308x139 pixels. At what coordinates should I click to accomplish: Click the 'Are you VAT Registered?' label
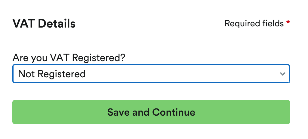coord(69,58)
